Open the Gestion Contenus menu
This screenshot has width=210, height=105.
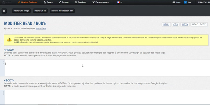28,2
